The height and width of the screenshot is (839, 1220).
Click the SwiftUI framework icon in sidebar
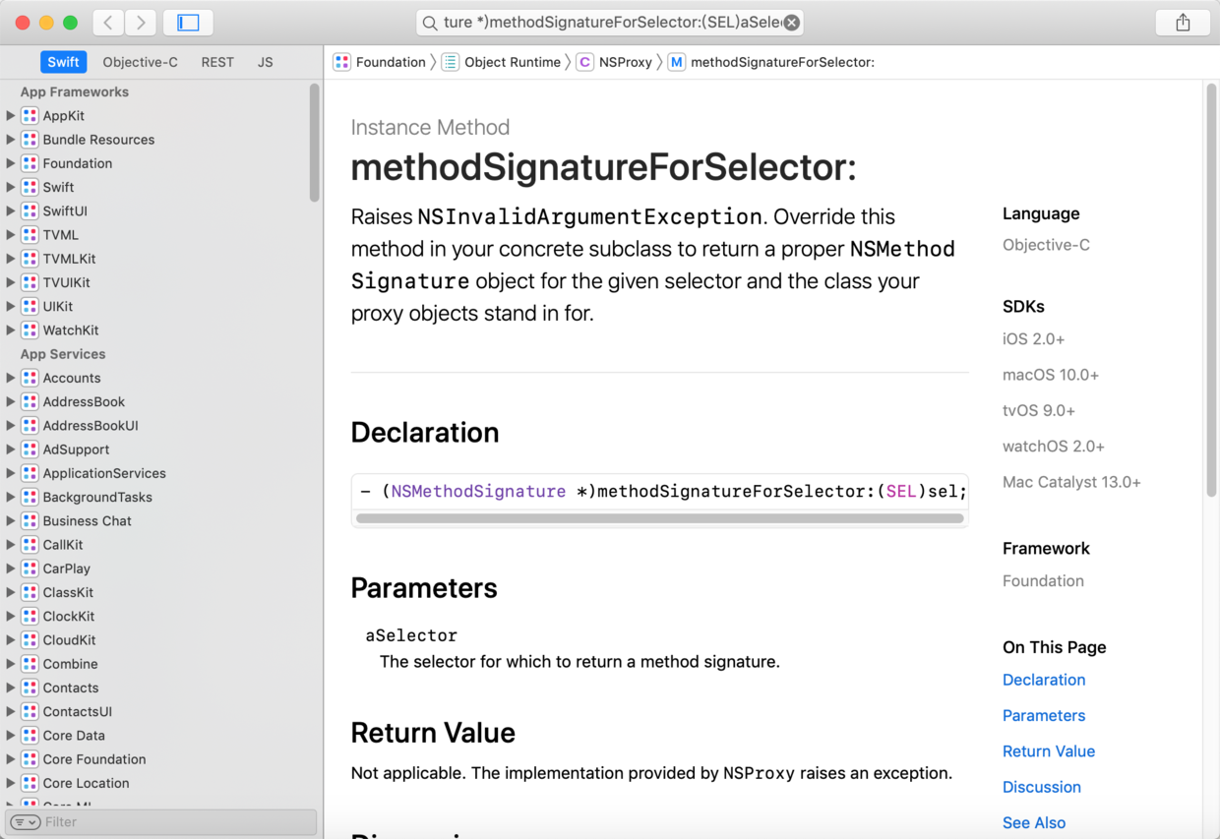pyautogui.click(x=30, y=211)
